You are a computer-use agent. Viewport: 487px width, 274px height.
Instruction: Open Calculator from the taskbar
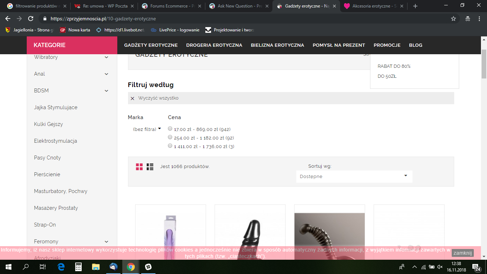[x=78, y=267]
